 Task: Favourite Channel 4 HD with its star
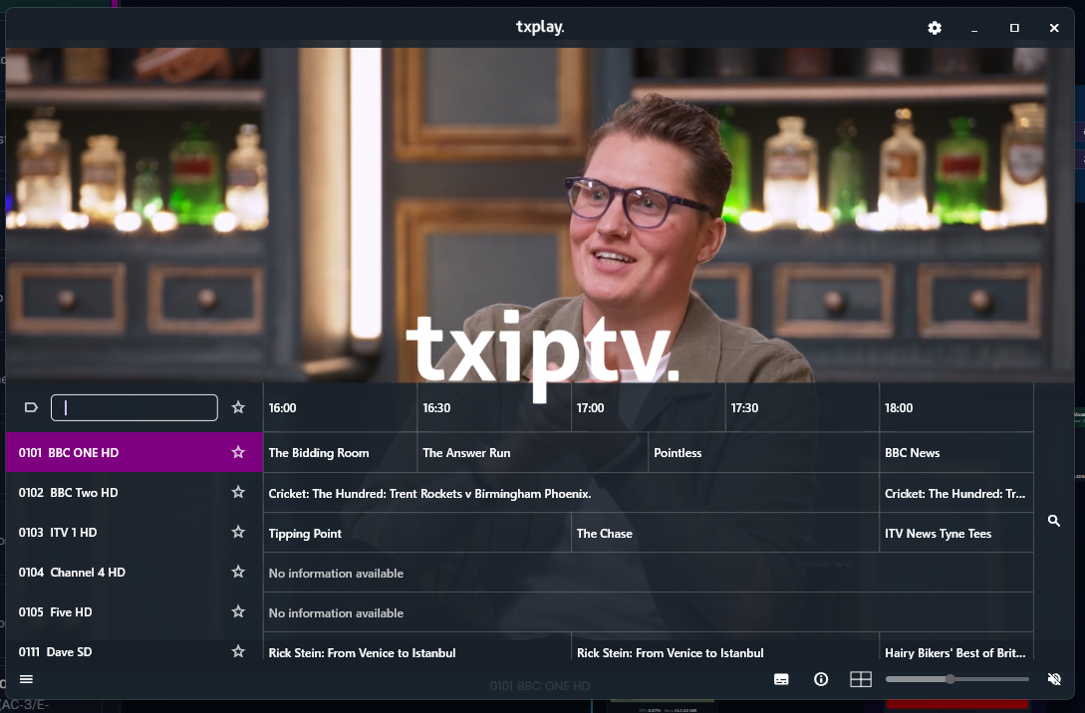(x=238, y=572)
